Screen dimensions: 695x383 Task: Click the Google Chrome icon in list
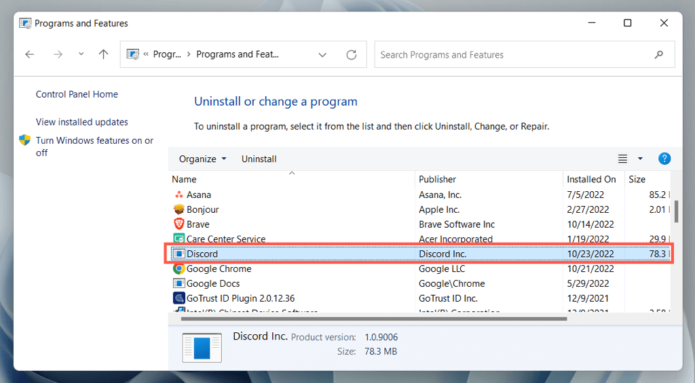click(x=179, y=269)
